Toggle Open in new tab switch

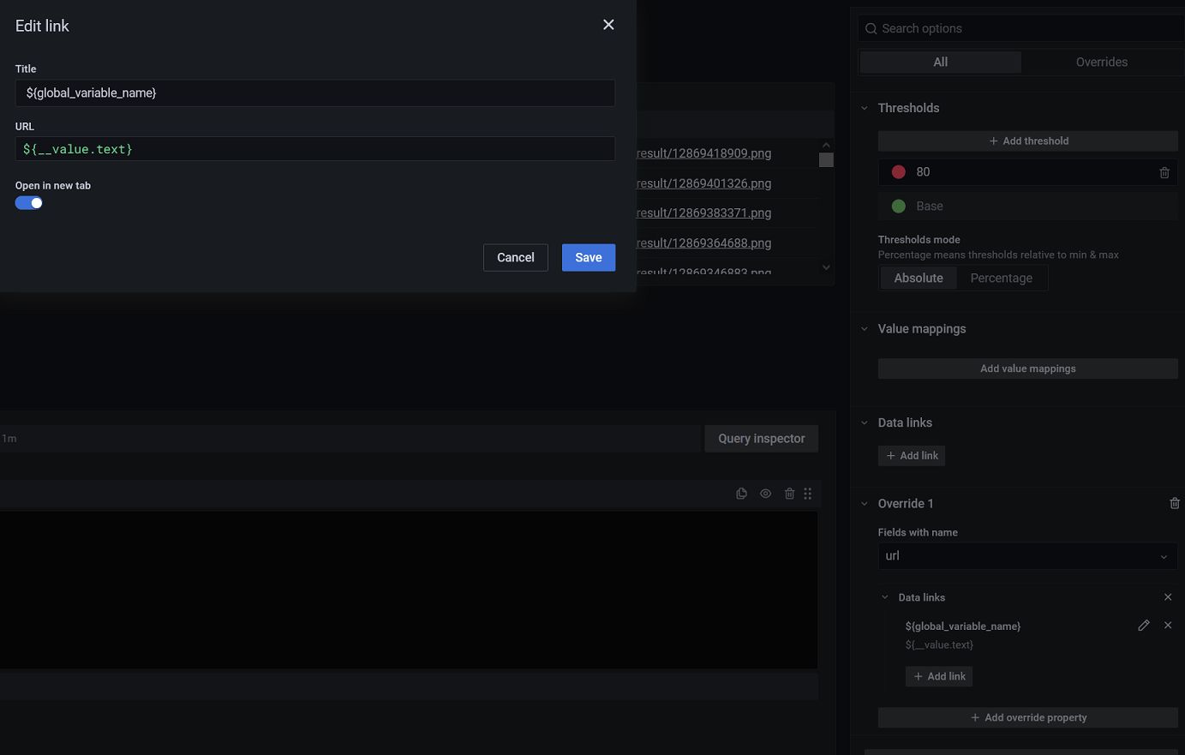[29, 203]
